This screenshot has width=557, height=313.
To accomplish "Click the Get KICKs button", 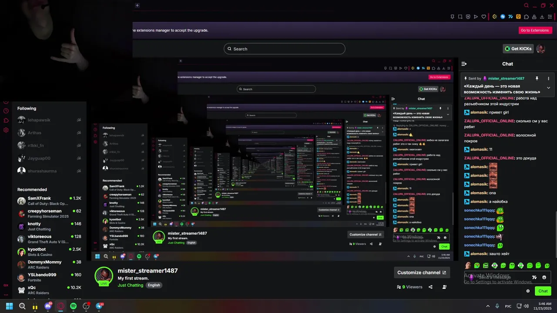I will [x=518, y=49].
